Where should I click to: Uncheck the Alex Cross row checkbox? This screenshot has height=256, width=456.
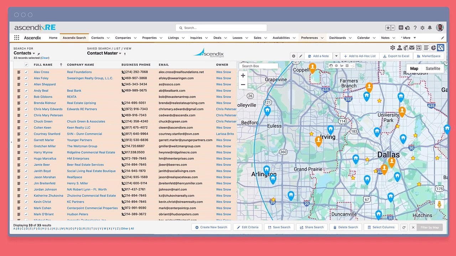point(26,72)
